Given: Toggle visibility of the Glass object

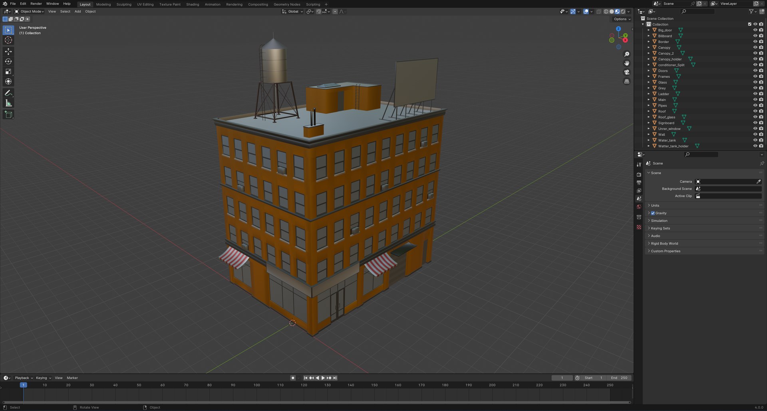Looking at the screenshot, I should point(755,82).
